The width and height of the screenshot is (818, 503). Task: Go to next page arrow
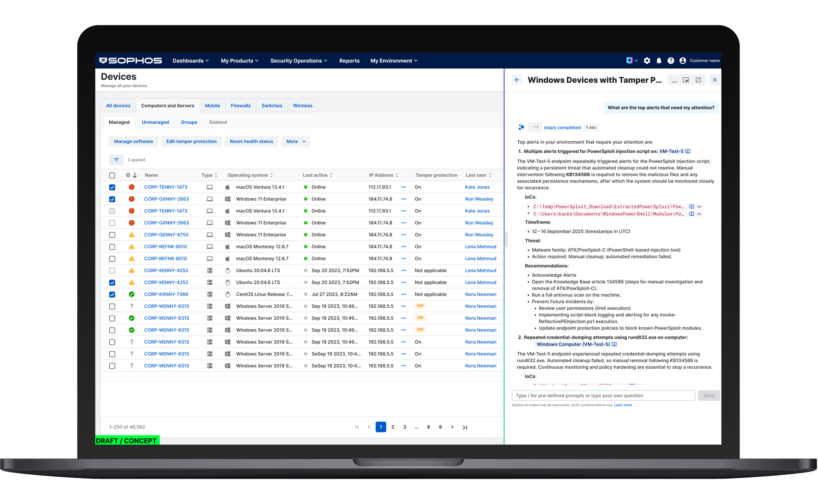point(452,427)
